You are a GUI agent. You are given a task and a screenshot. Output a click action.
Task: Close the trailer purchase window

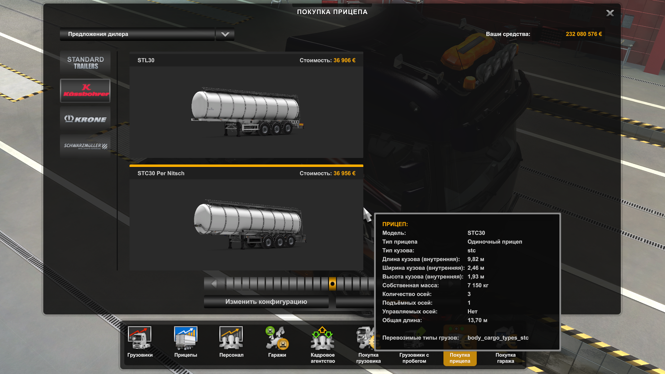(610, 13)
